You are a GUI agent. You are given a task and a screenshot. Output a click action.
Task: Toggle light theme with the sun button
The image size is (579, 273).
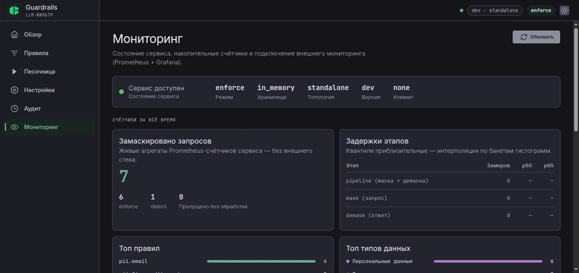click(x=565, y=10)
